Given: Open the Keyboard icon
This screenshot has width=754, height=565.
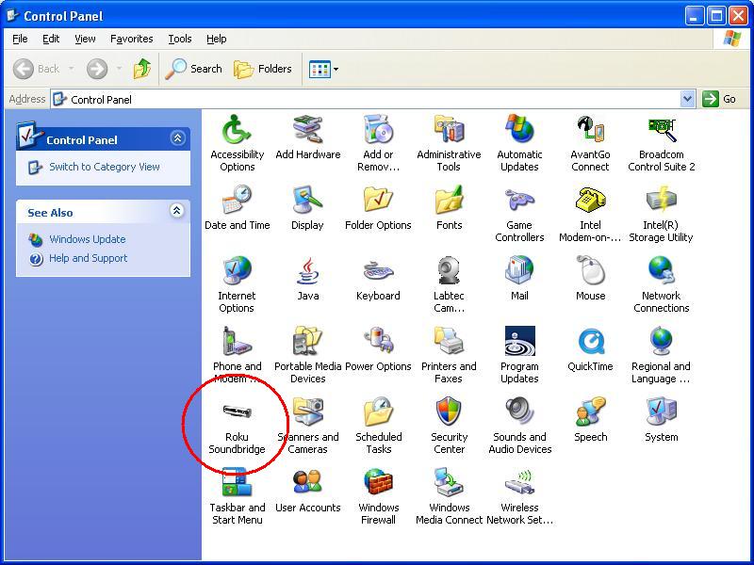Looking at the screenshot, I should click(378, 271).
